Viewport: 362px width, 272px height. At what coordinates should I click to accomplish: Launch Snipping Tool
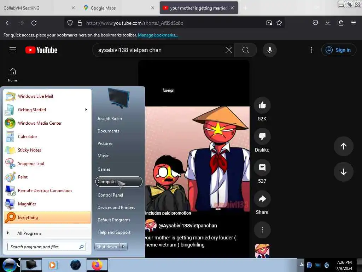point(47,164)
